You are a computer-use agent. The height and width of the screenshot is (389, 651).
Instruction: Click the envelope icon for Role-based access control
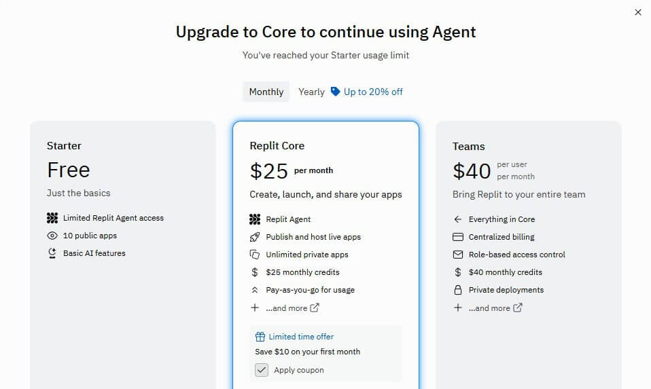458,255
